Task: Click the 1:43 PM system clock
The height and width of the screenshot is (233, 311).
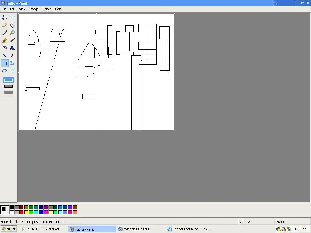Action: coord(300,229)
